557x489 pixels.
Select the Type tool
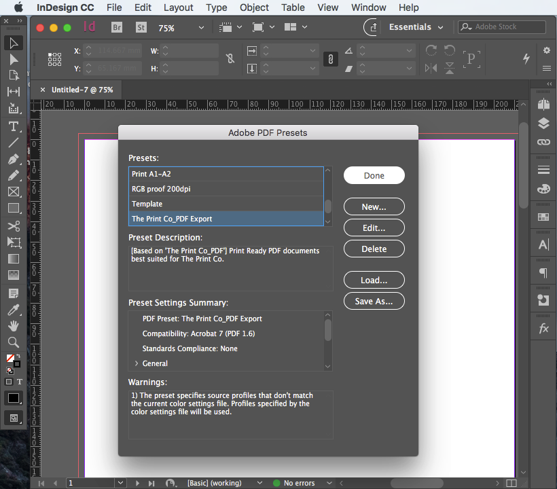tap(14, 126)
